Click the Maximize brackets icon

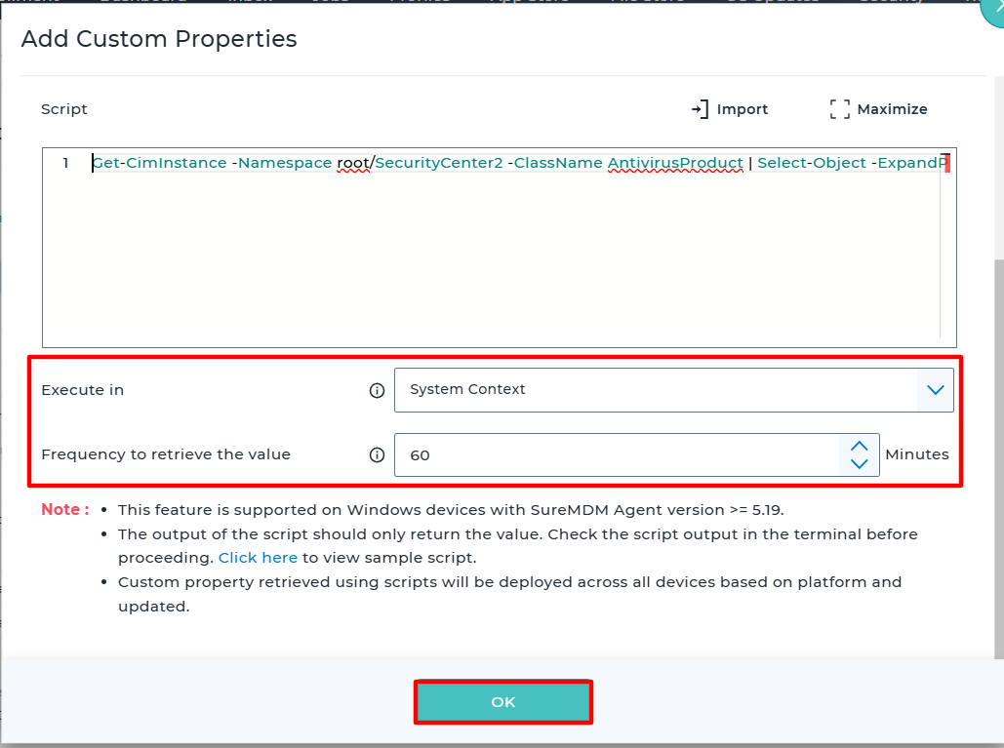coord(839,109)
